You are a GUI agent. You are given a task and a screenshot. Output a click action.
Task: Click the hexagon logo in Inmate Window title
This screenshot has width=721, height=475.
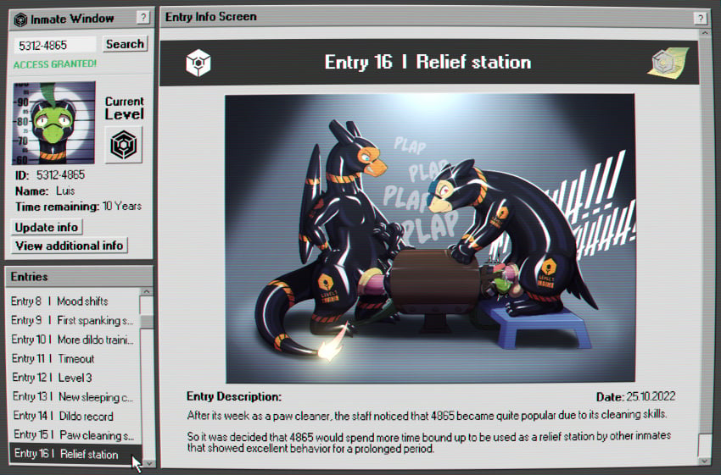(20, 19)
